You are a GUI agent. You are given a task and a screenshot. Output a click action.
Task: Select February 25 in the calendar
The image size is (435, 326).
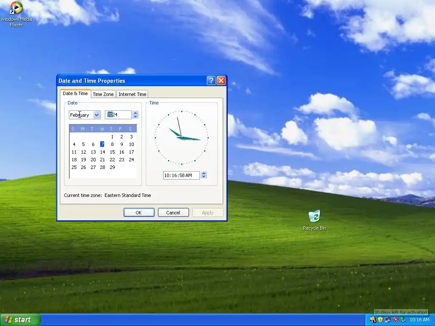tap(74, 167)
